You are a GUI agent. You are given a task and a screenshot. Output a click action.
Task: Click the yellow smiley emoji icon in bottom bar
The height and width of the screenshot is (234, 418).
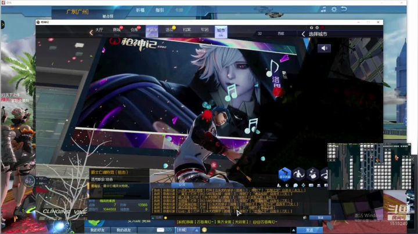(x=204, y=230)
